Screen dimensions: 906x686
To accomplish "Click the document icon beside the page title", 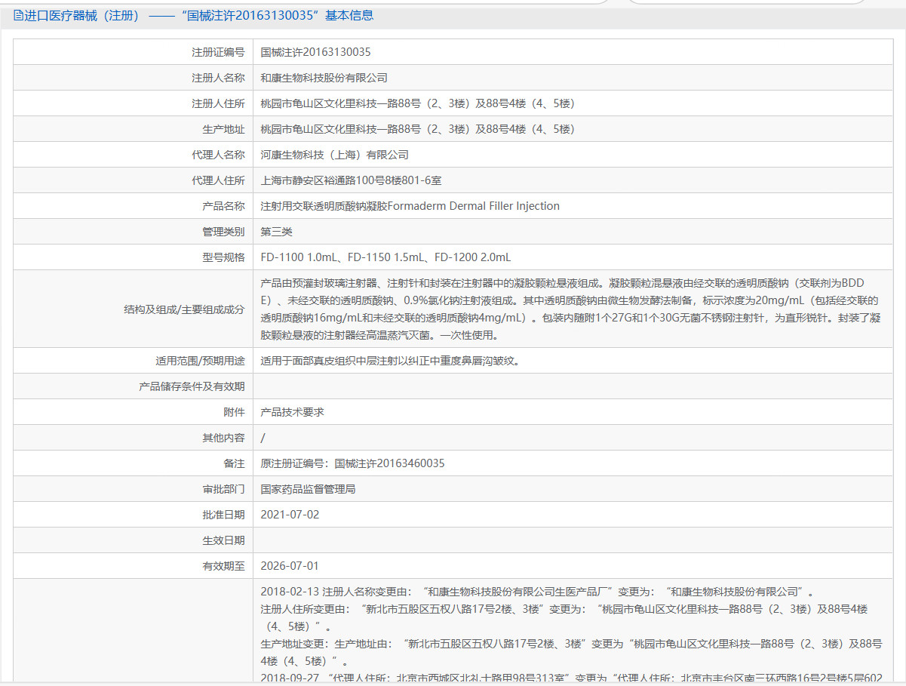I will click(19, 15).
